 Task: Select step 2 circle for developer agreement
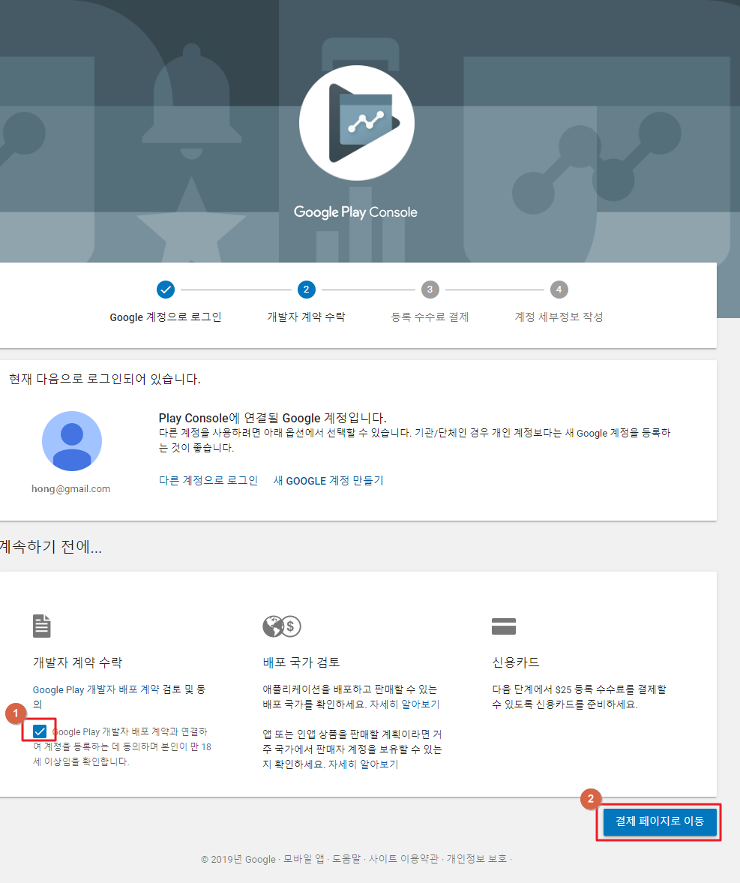[x=306, y=290]
